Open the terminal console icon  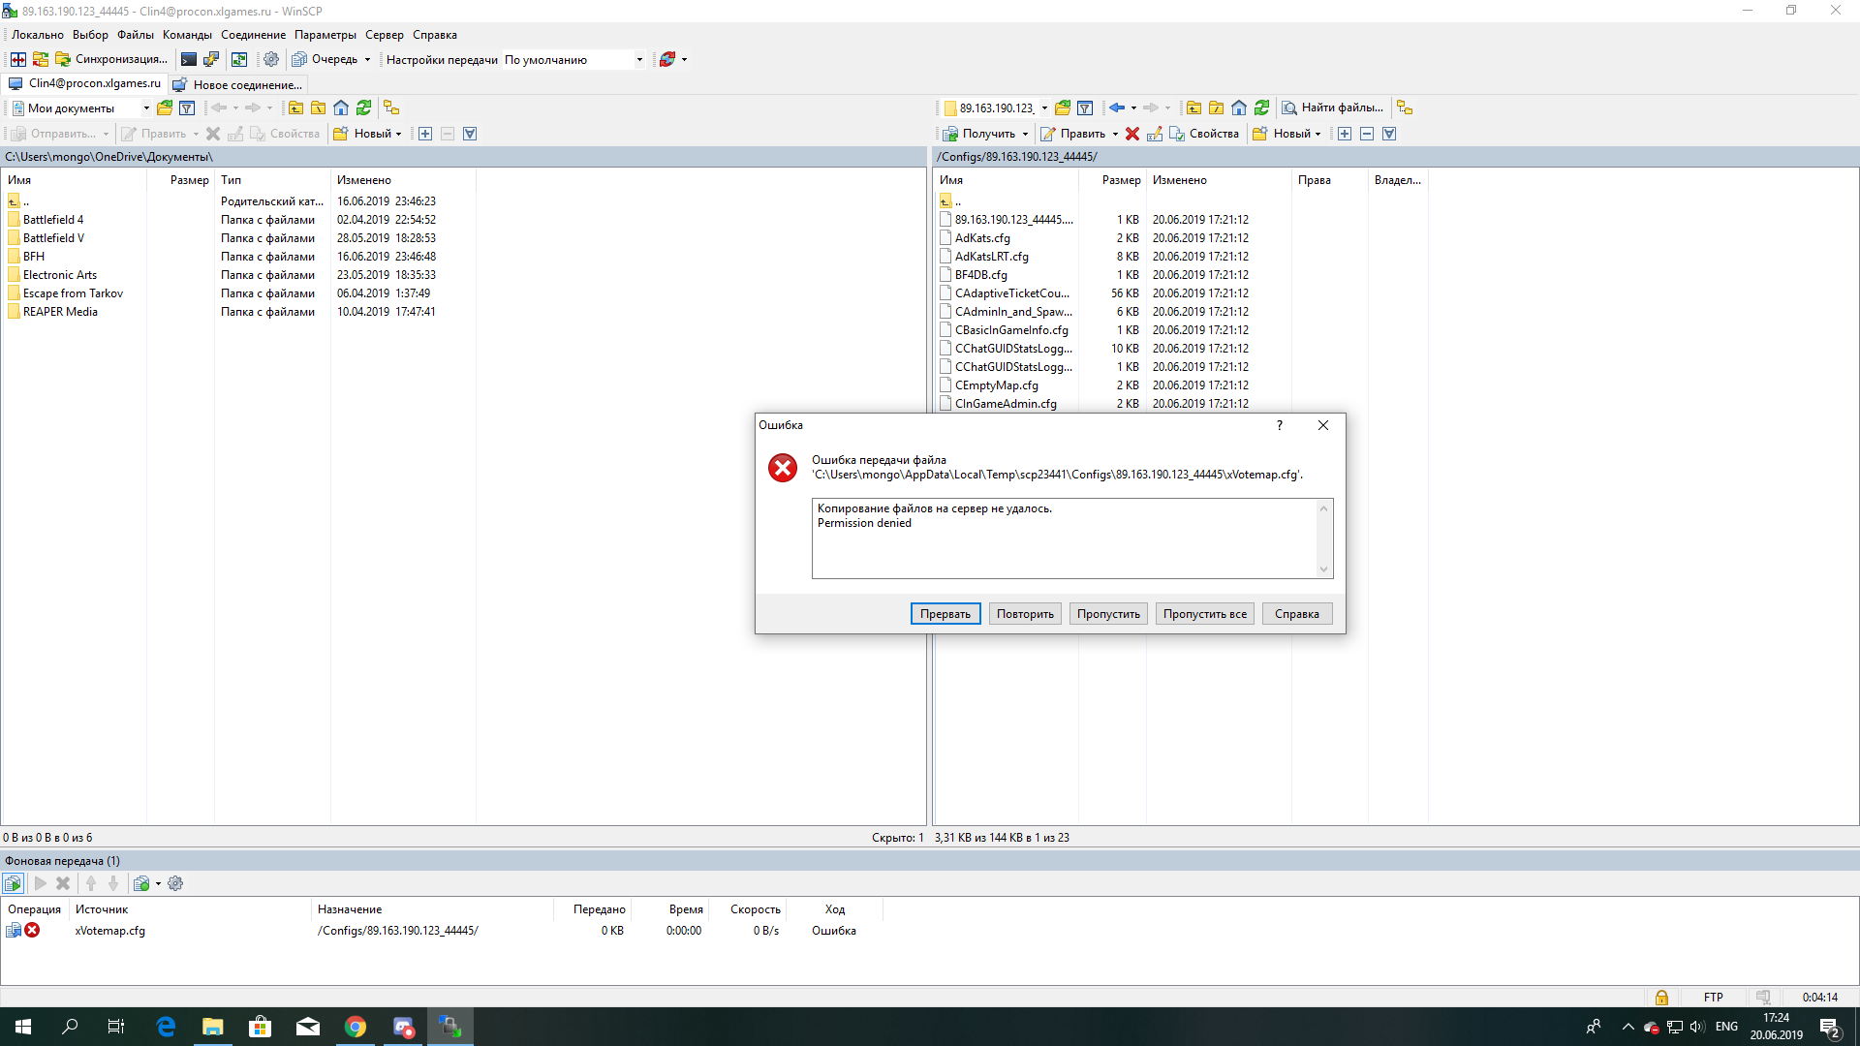click(x=189, y=60)
